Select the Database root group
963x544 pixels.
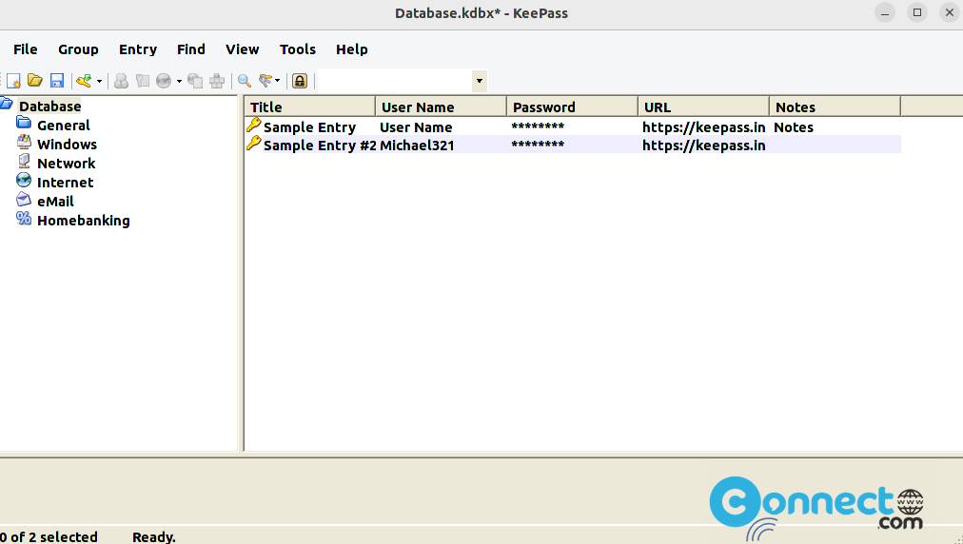49,107
